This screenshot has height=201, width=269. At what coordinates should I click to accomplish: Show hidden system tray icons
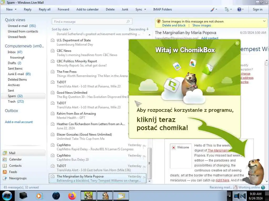[x=229, y=196]
